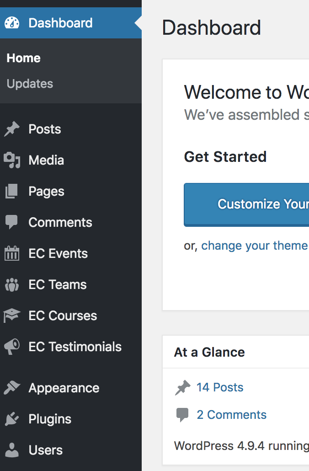Click the EC Testimonials megaphone icon
Viewport: 309px width, 471px height.
click(x=12, y=347)
